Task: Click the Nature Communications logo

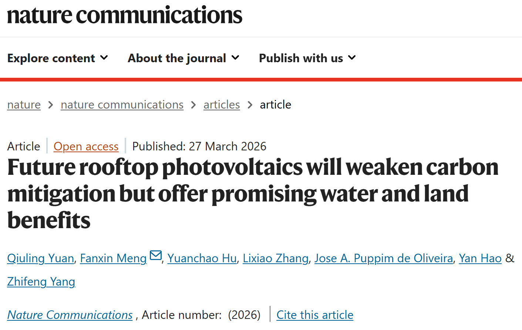Action: point(125,15)
